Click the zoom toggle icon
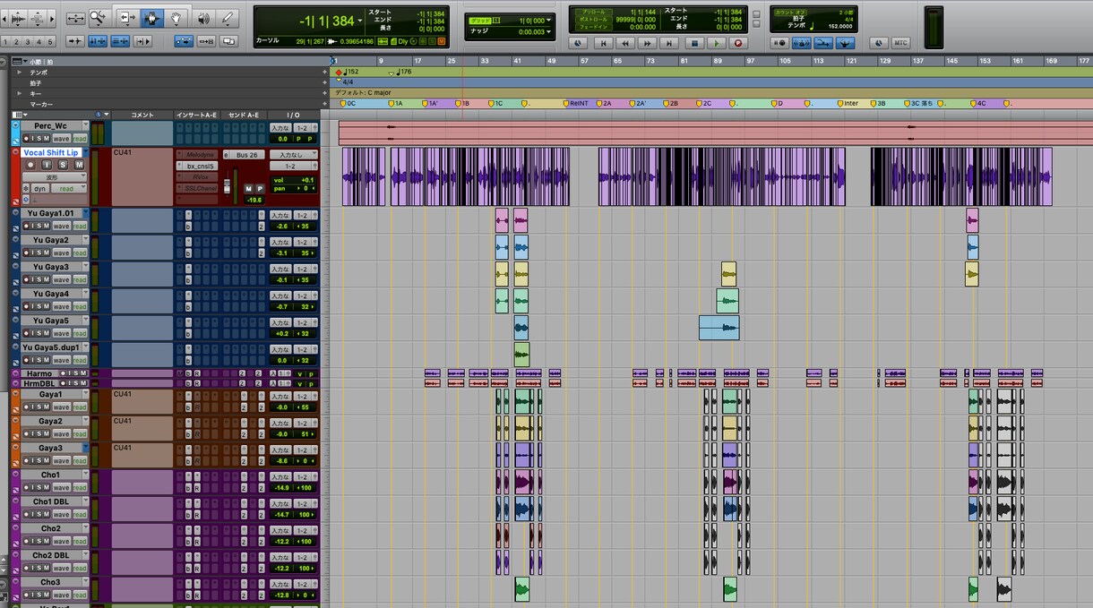 (75, 18)
